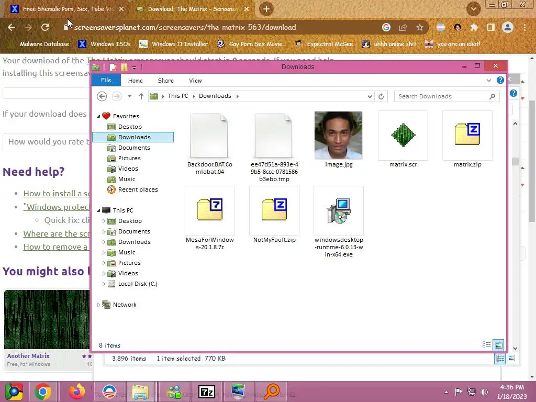Select Recent places in Favorites
Screen dimensions: 536x402
coord(138,189)
